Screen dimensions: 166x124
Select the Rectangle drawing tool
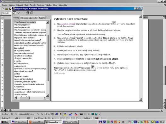pos(45,114)
